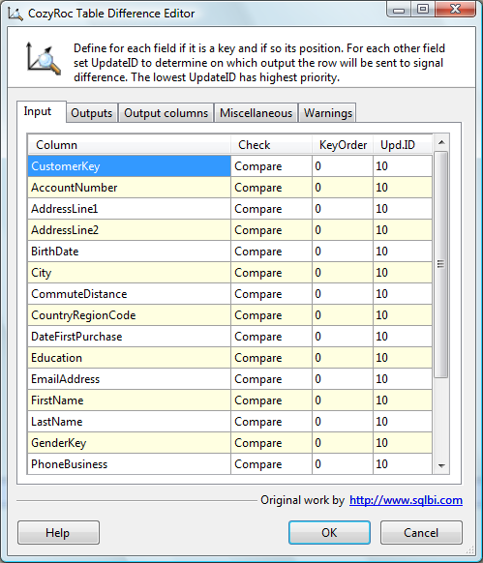483x563 pixels.
Task: Select the PhoneBusiness cell
Action: (x=130, y=464)
